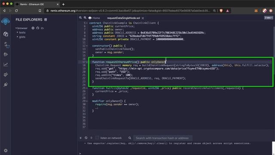Collapse the browser tree node
The height and width of the screenshot is (155, 275).
click(x=16, y=28)
